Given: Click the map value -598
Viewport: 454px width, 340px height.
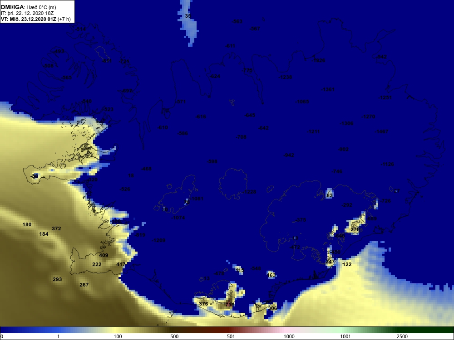Looking at the screenshot, I should tap(212, 161).
